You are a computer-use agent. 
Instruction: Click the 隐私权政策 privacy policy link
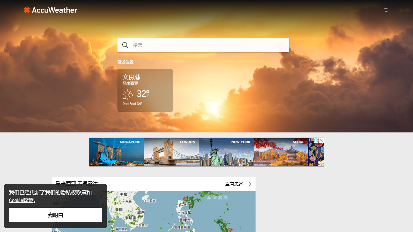click(74, 193)
